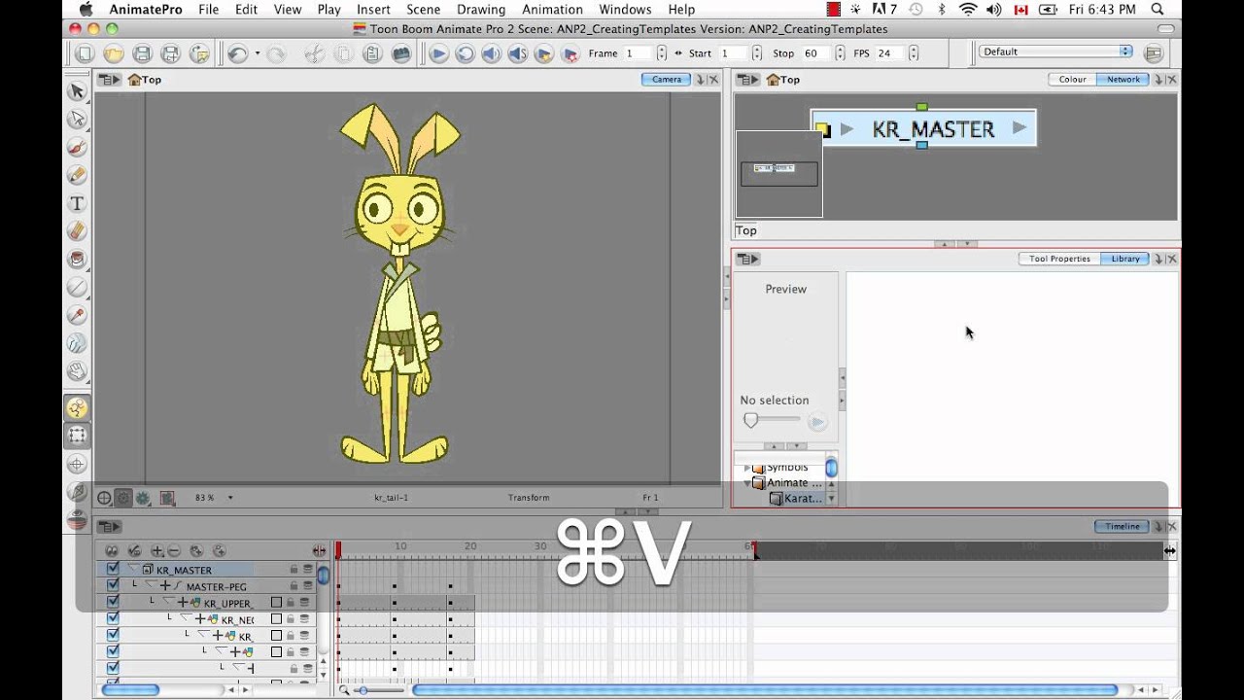Screen dimensions: 1244x700
Task: Enable the Sound playback button
Action: tap(492, 54)
